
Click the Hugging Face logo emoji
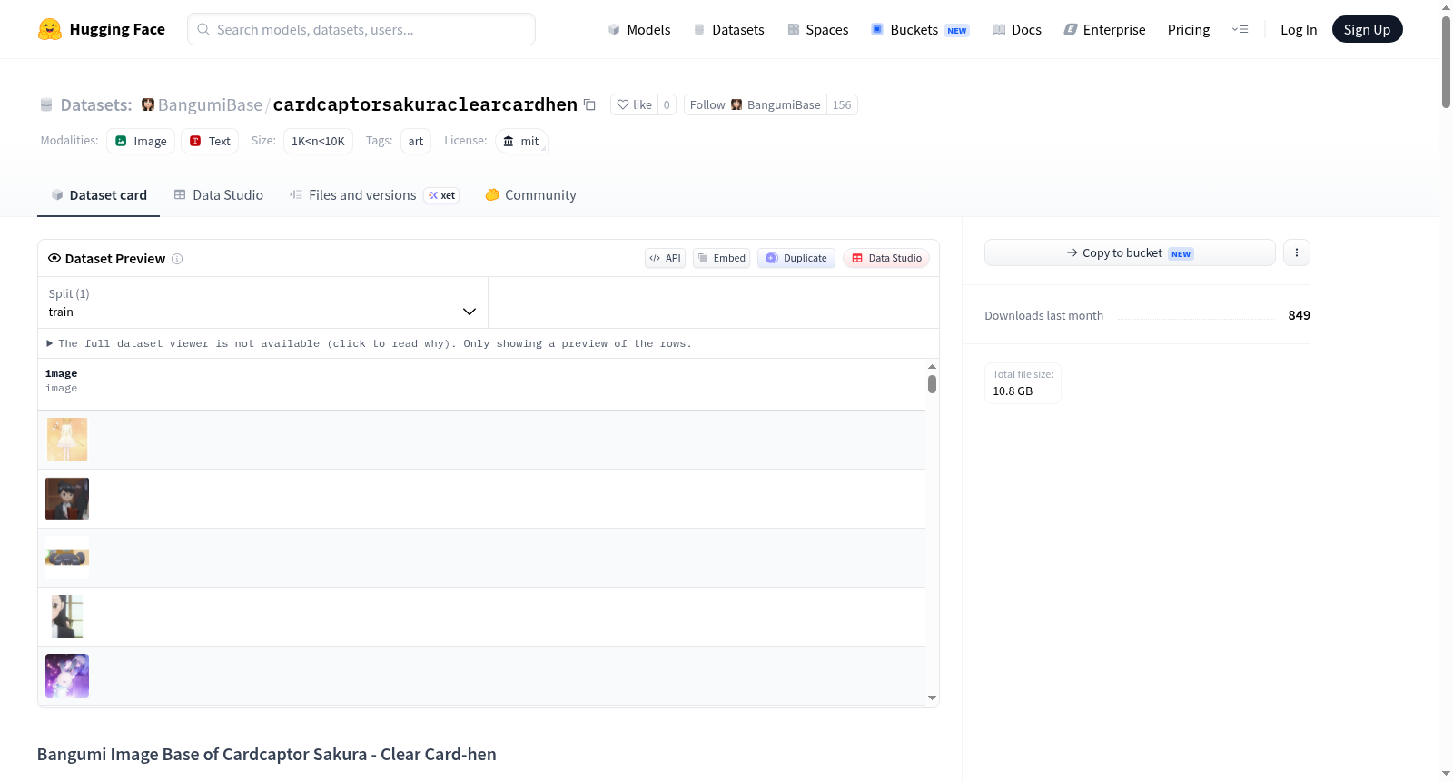[x=50, y=29]
